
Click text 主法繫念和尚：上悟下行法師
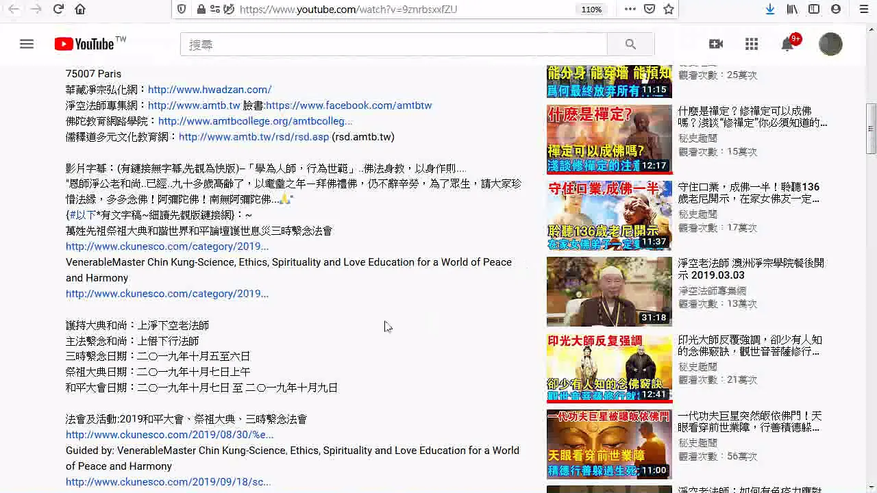pos(132,340)
